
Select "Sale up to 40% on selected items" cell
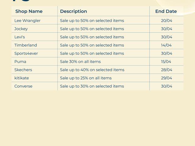[x=92, y=70]
